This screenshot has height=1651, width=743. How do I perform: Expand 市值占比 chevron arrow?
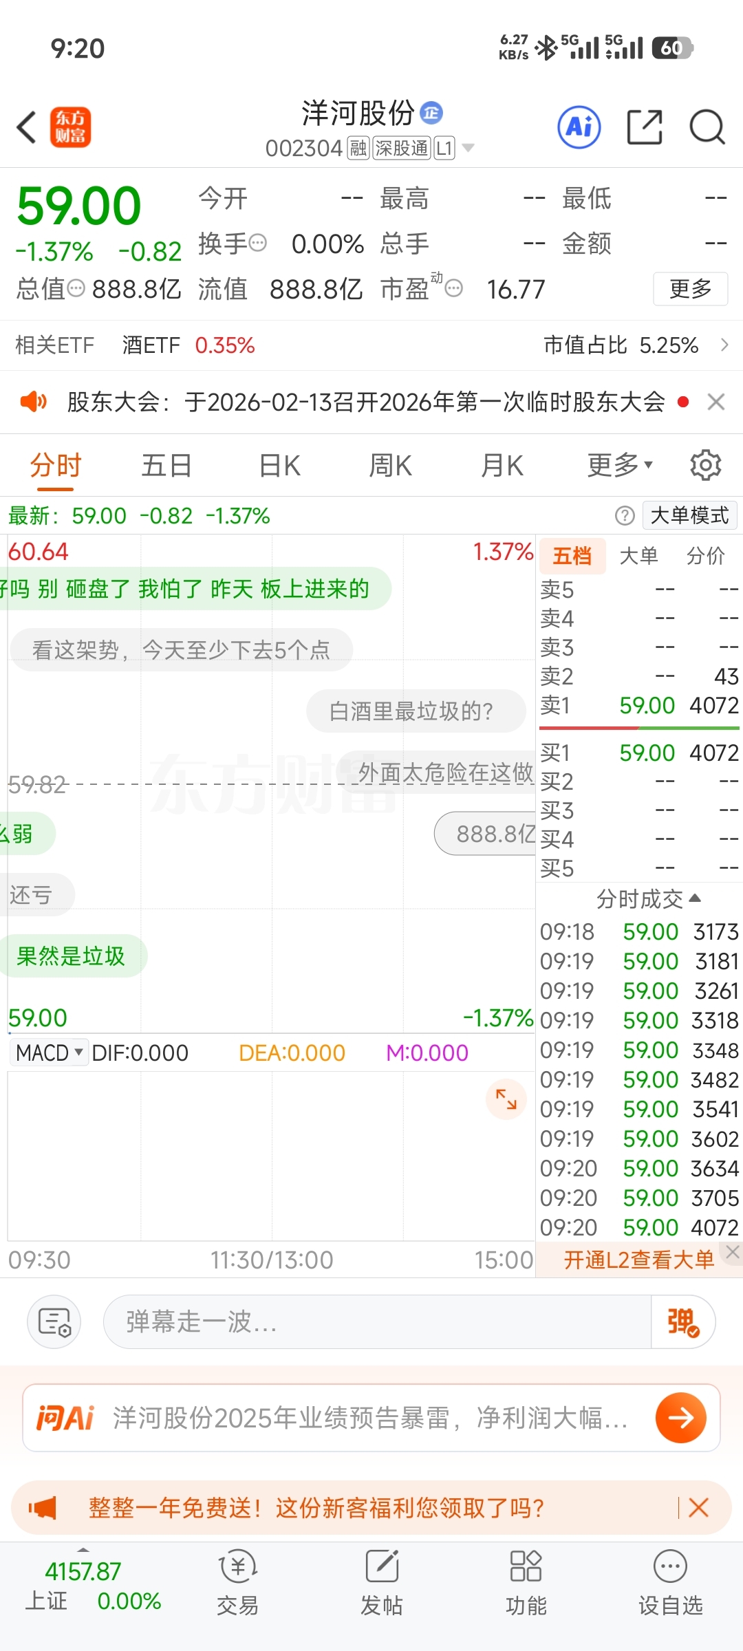(x=724, y=345)
